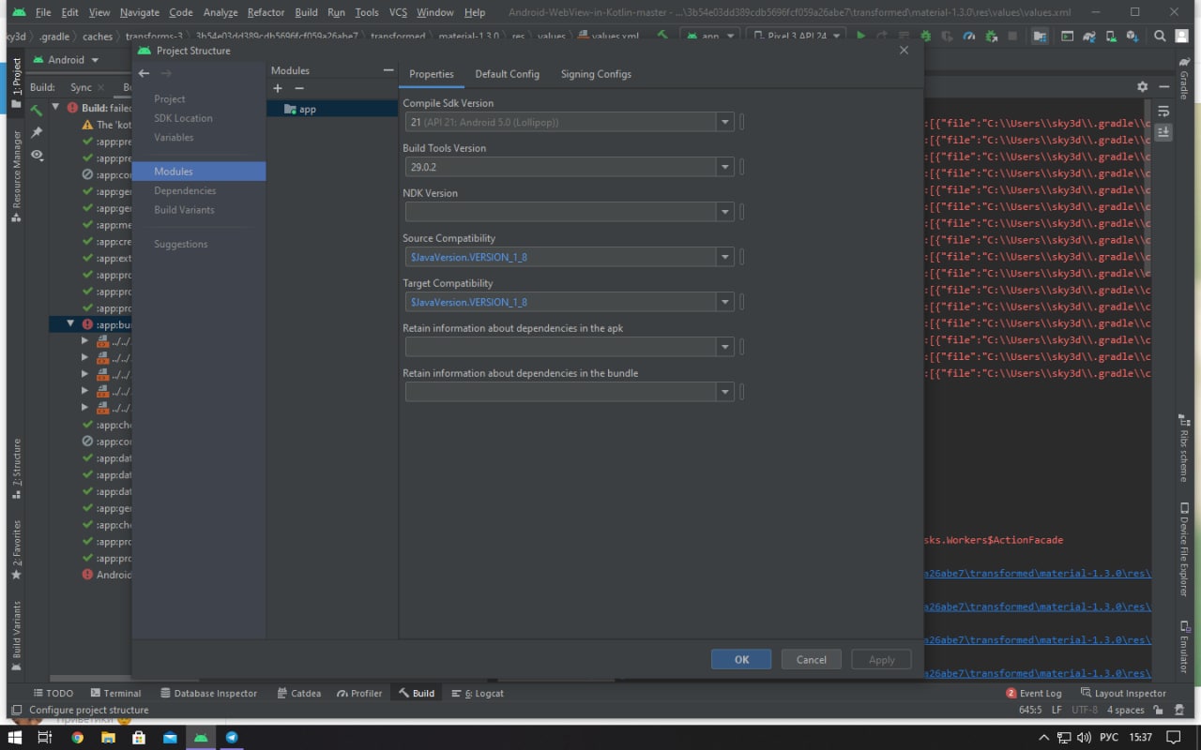Screen dimensions: 1201x750
Task: Remove the selected module with the minus icon
Action: [299, 88]
